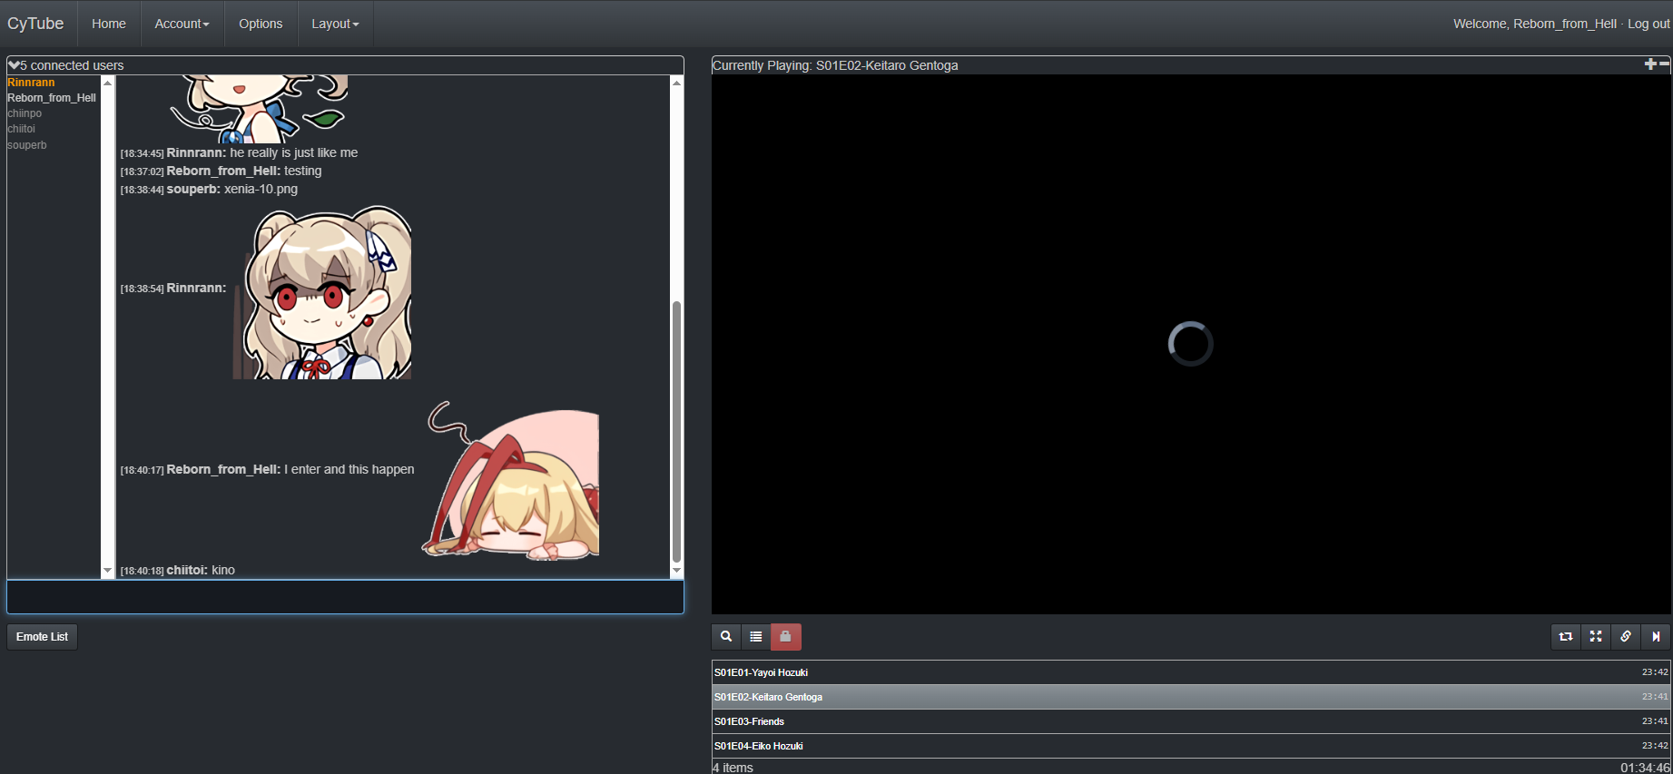
Task: Click the get video link icon
Action: point(1626,637)
